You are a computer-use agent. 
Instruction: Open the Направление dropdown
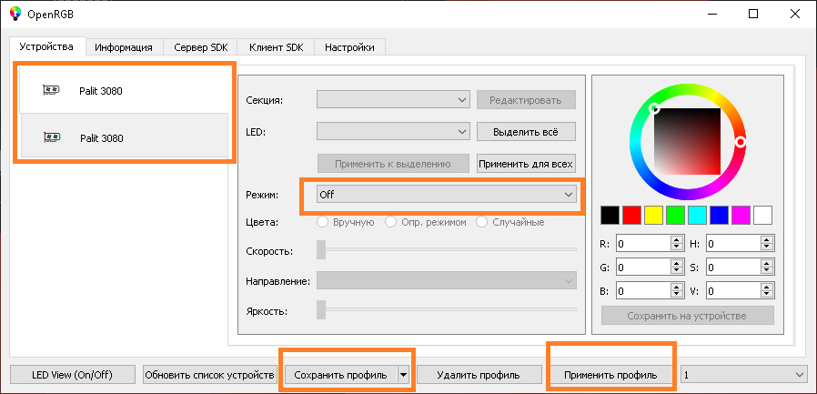tap(447, 281)
